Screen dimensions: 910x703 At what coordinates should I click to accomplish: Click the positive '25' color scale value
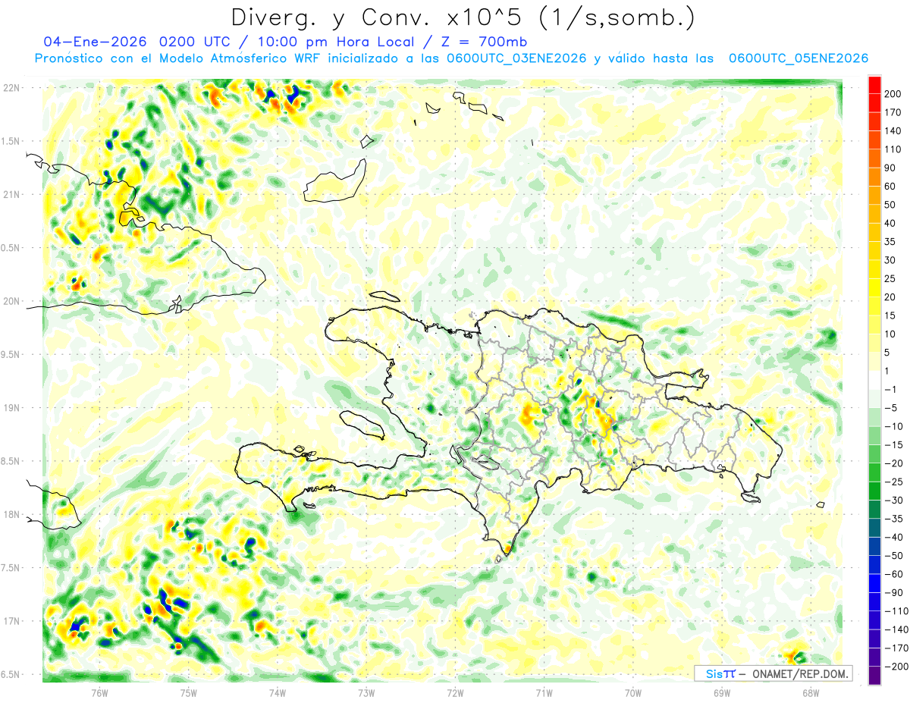click(890, 279)
